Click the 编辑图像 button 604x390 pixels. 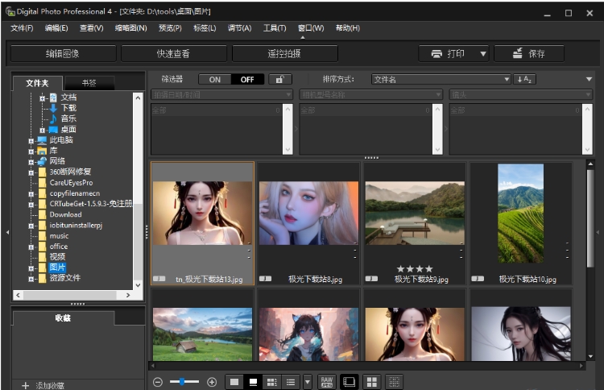63,53
